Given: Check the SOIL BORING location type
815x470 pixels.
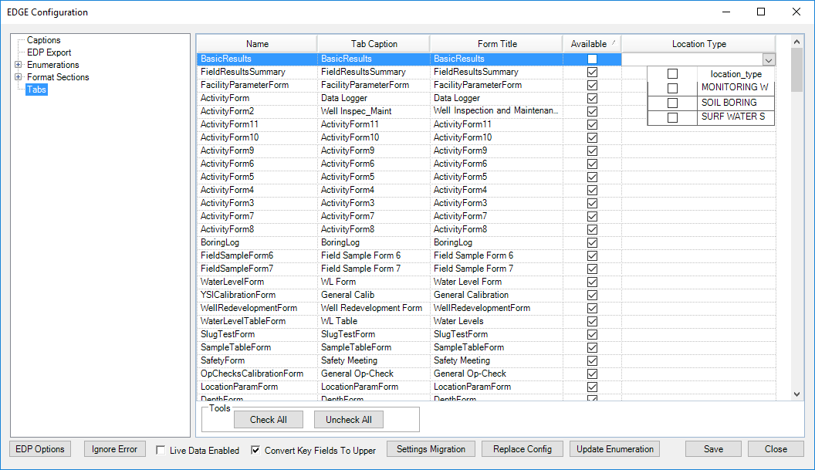Looking at the screenshot, I should 672,101.
